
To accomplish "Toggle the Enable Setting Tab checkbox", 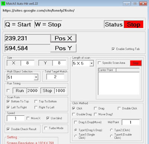I will (x=113, y=49).
